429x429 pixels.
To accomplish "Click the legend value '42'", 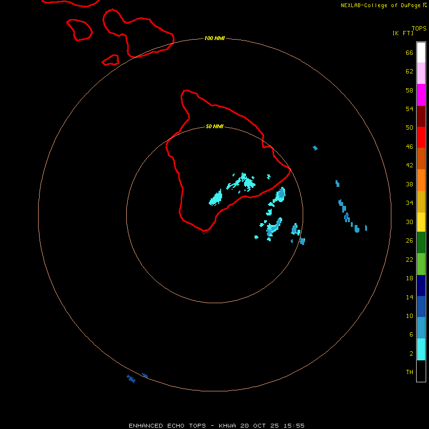I will (x=409, y=165).
